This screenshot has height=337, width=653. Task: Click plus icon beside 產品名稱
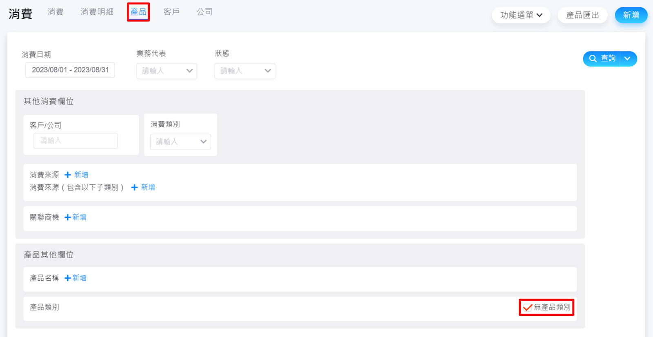click(x=68, y=278)
